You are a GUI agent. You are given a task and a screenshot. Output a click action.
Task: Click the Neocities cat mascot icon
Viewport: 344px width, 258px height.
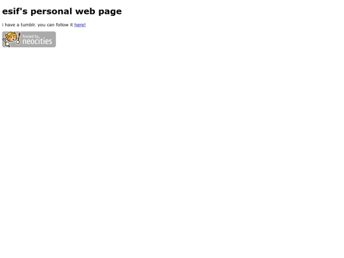point(11,39)
